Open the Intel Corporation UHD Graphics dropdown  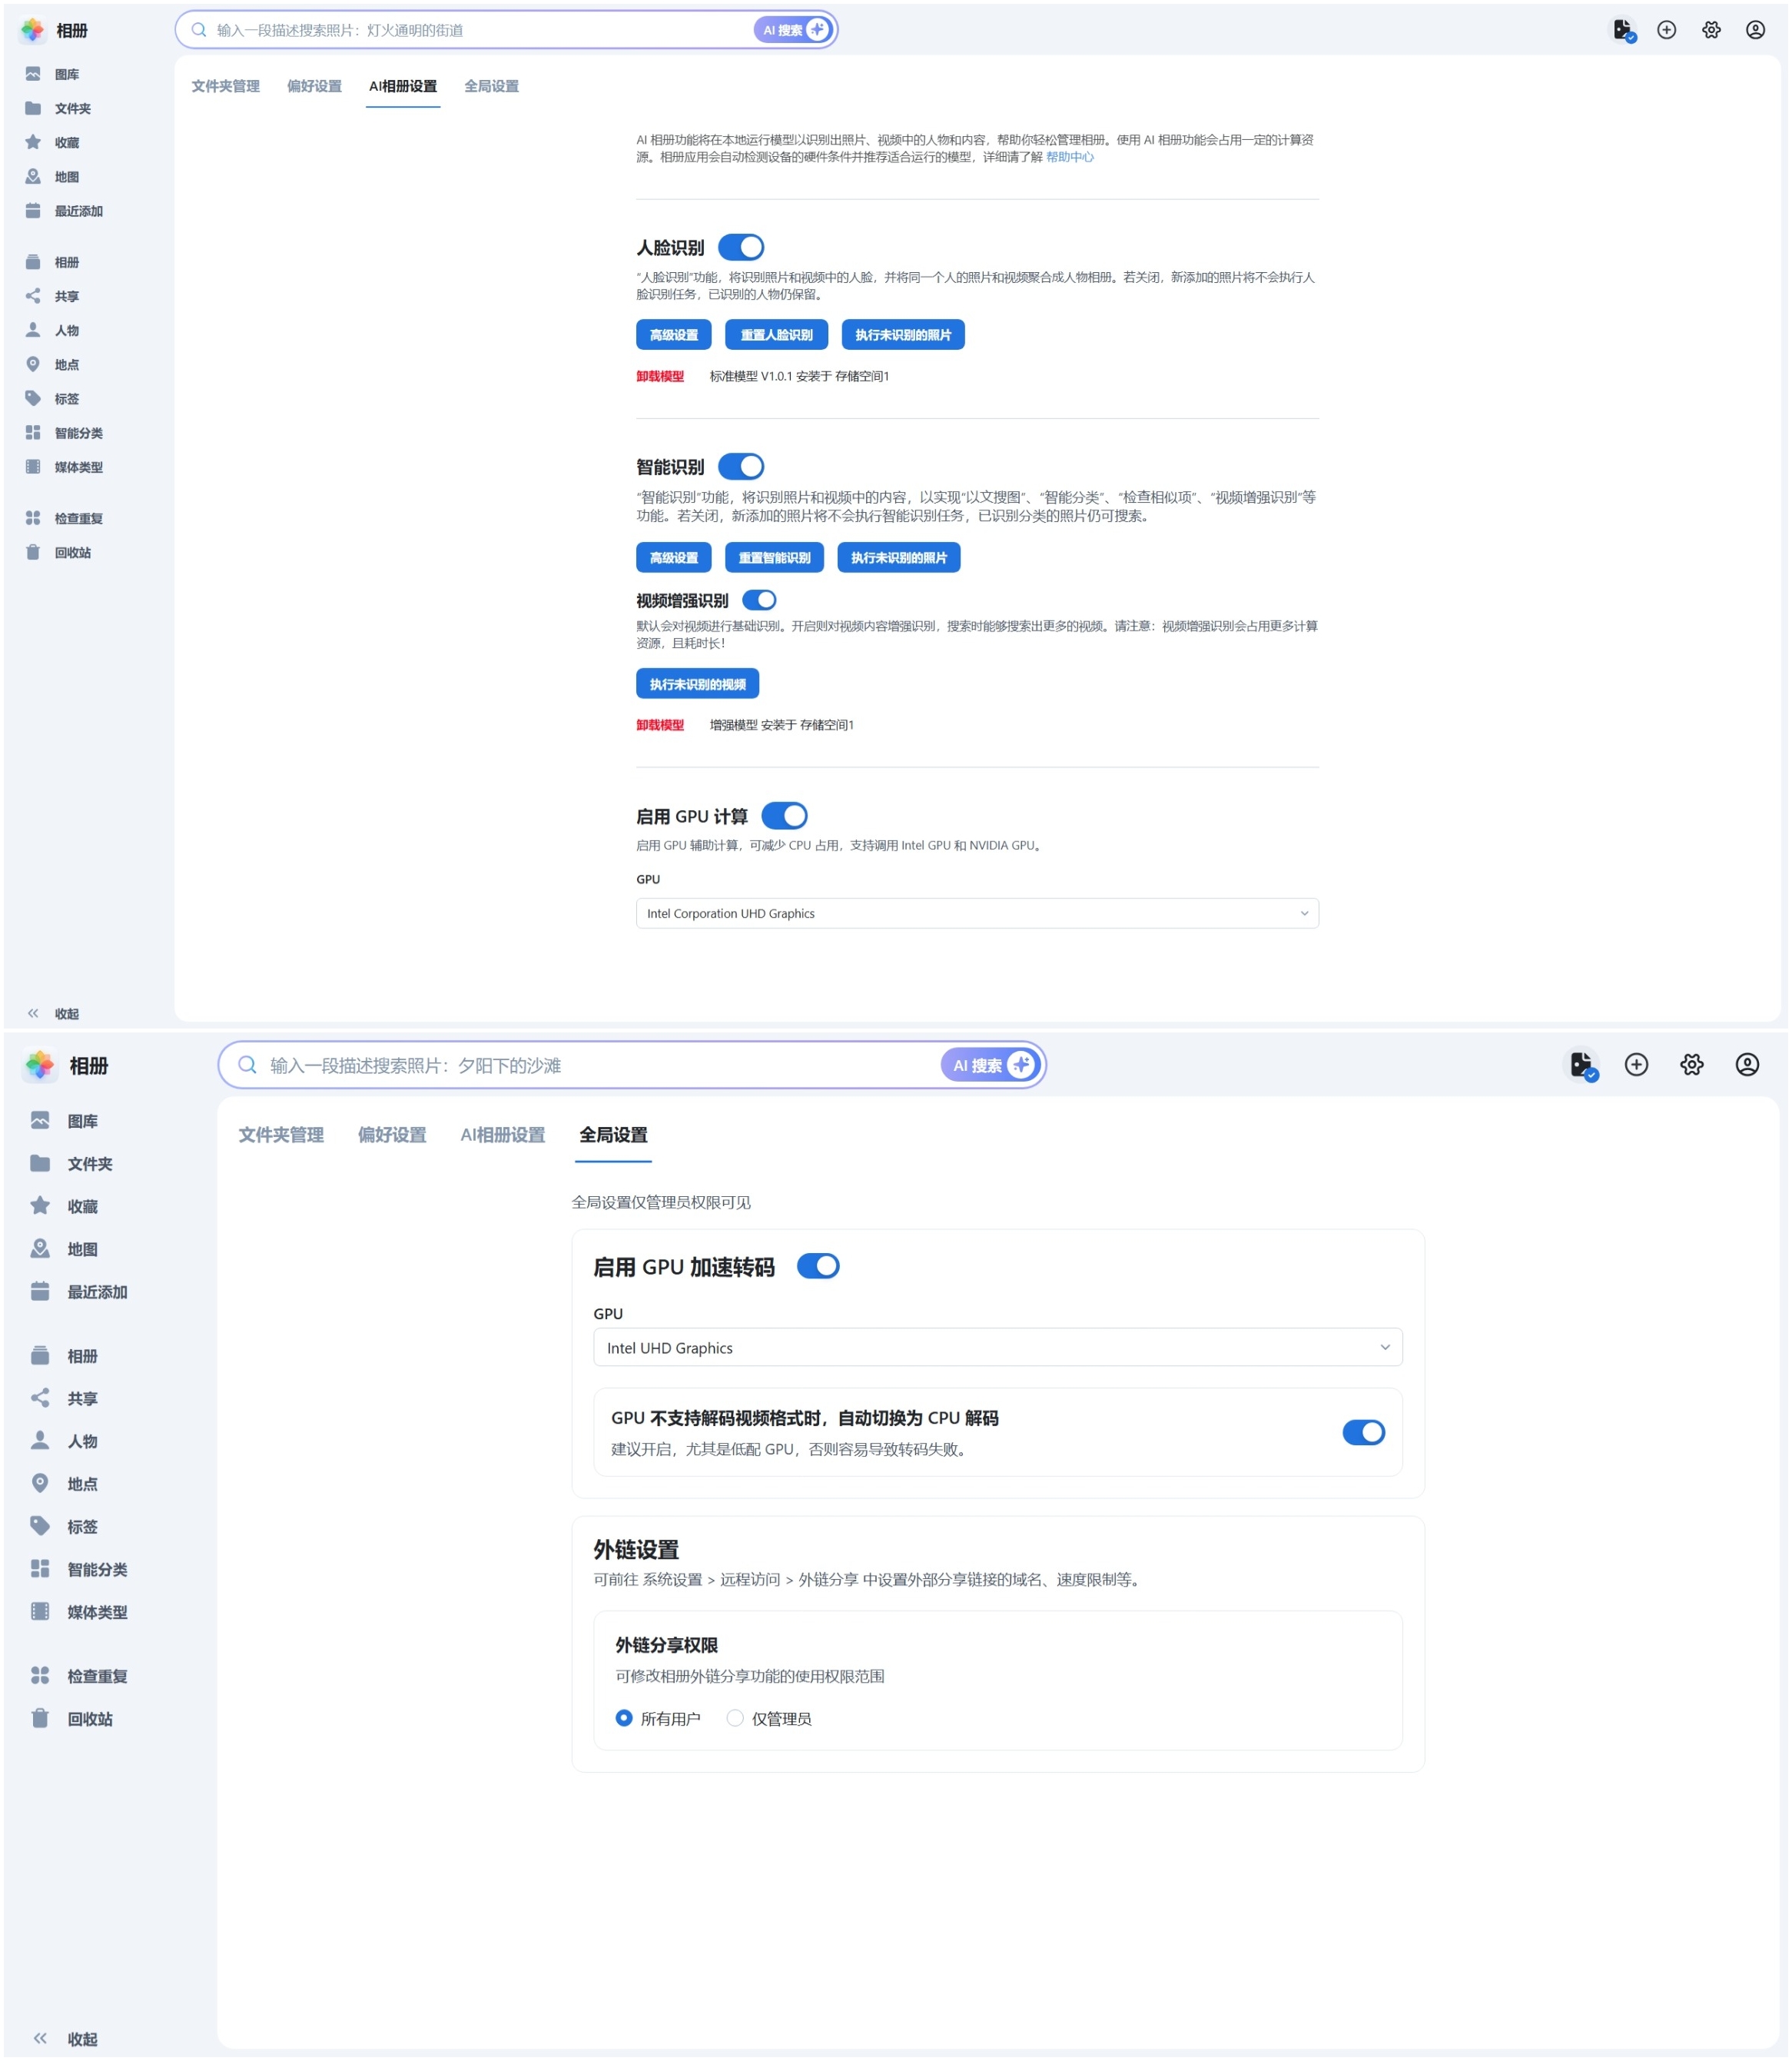977,913
